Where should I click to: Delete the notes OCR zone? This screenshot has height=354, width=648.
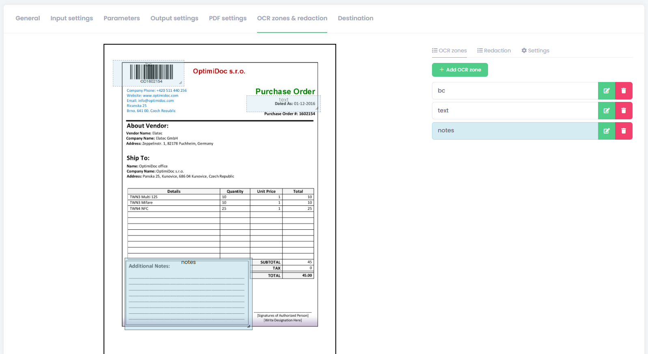624,131
